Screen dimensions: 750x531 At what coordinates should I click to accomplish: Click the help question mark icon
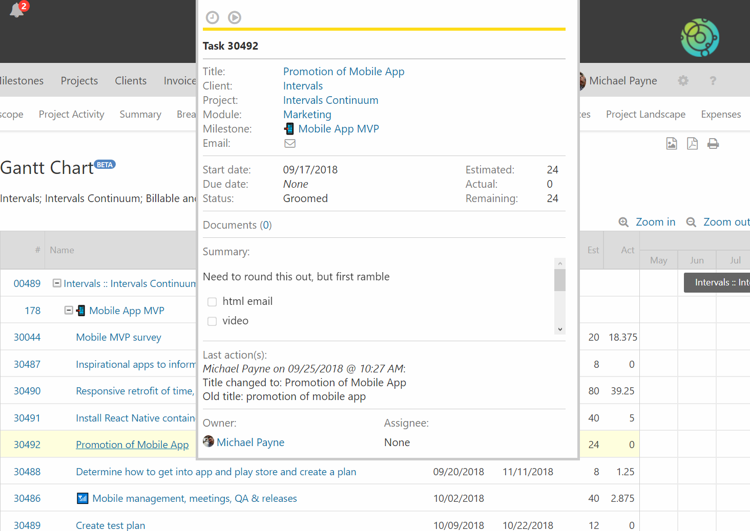(x=713, y=81)
